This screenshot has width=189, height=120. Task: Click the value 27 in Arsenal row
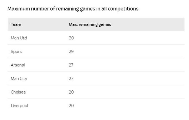click(x=71, y=65)
